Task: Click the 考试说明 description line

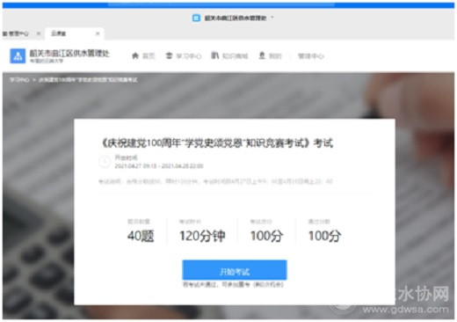Action: point(215,181)
